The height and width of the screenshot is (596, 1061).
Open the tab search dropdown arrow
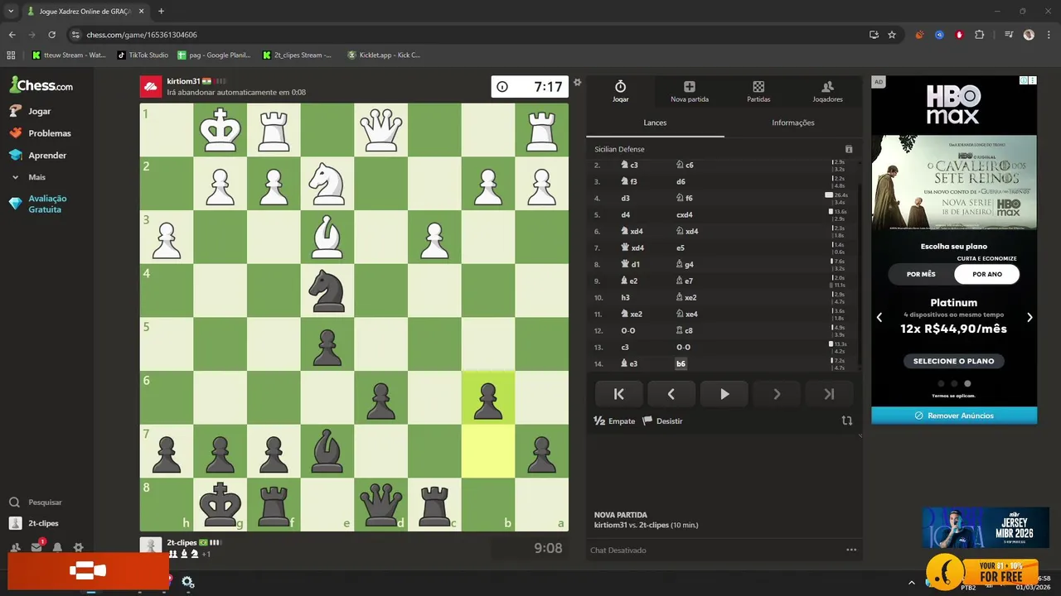pos(11,12)
